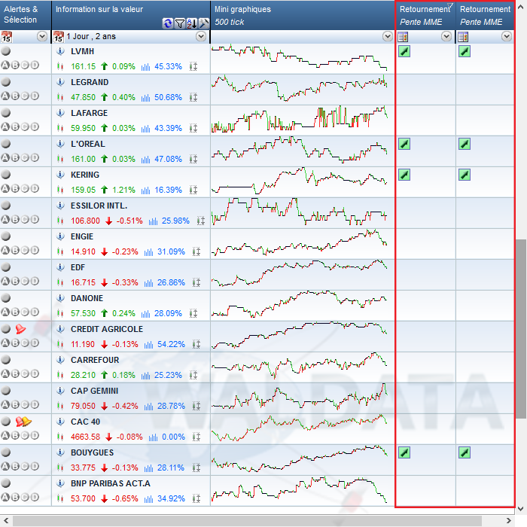Click the candlestick chart icon on LVMH row
Screen dimensions: 527x527
coord(60,66)
